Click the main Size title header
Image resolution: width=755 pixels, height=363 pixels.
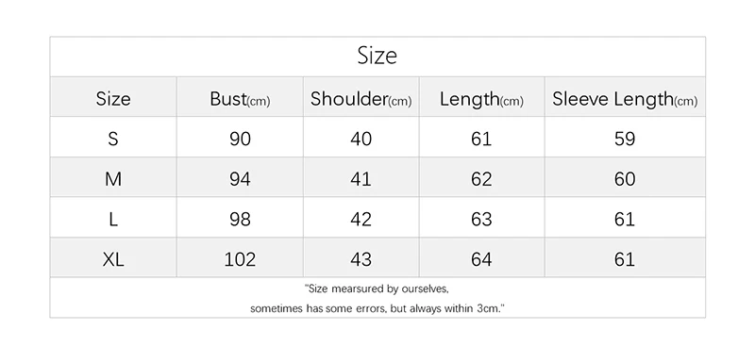coord(377,56)
